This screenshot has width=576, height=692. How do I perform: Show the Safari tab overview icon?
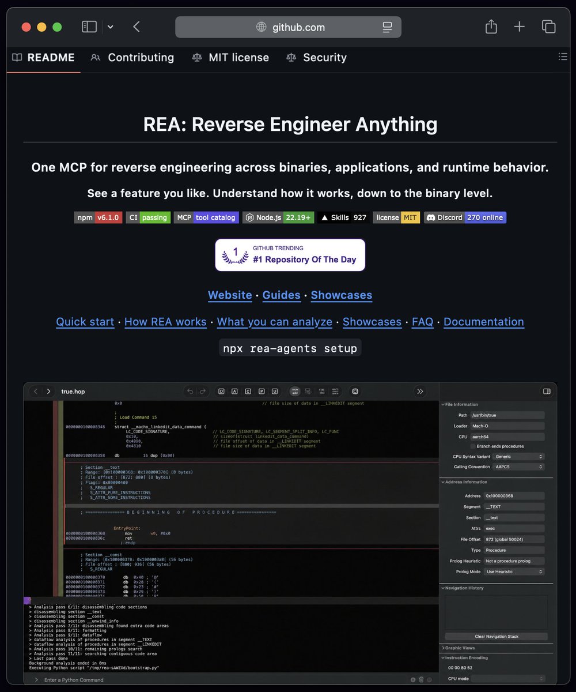(548, 27)
